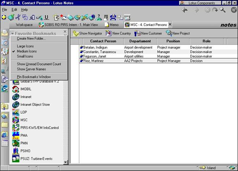
Task: Open the PIRS-KWS/EM InfoControl bookmark
Action: coord(40,128)
